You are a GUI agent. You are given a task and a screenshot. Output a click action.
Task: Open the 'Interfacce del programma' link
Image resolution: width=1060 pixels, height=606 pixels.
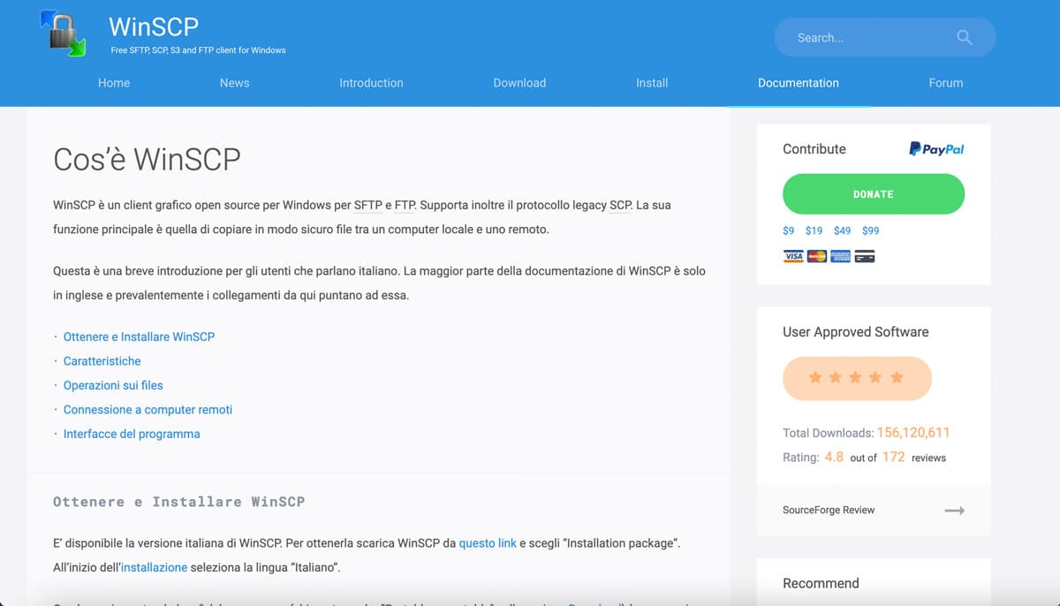132,434
